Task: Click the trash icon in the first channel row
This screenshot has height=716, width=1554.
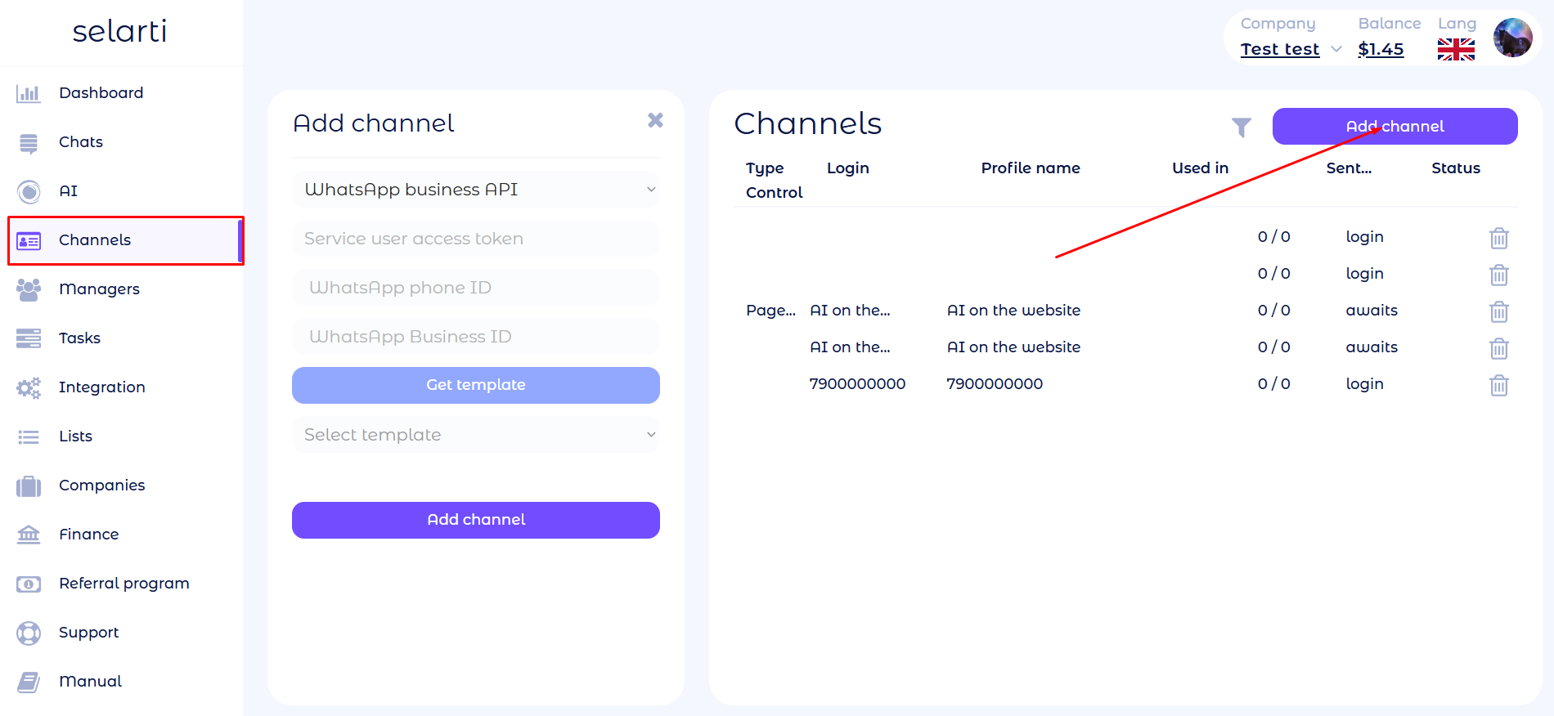Action: (1498, 238)
